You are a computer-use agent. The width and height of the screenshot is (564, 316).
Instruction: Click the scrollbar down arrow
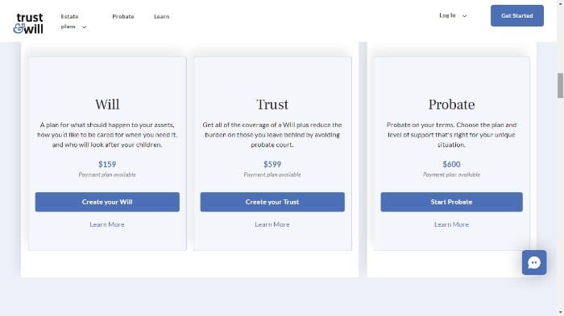point(560,313)
